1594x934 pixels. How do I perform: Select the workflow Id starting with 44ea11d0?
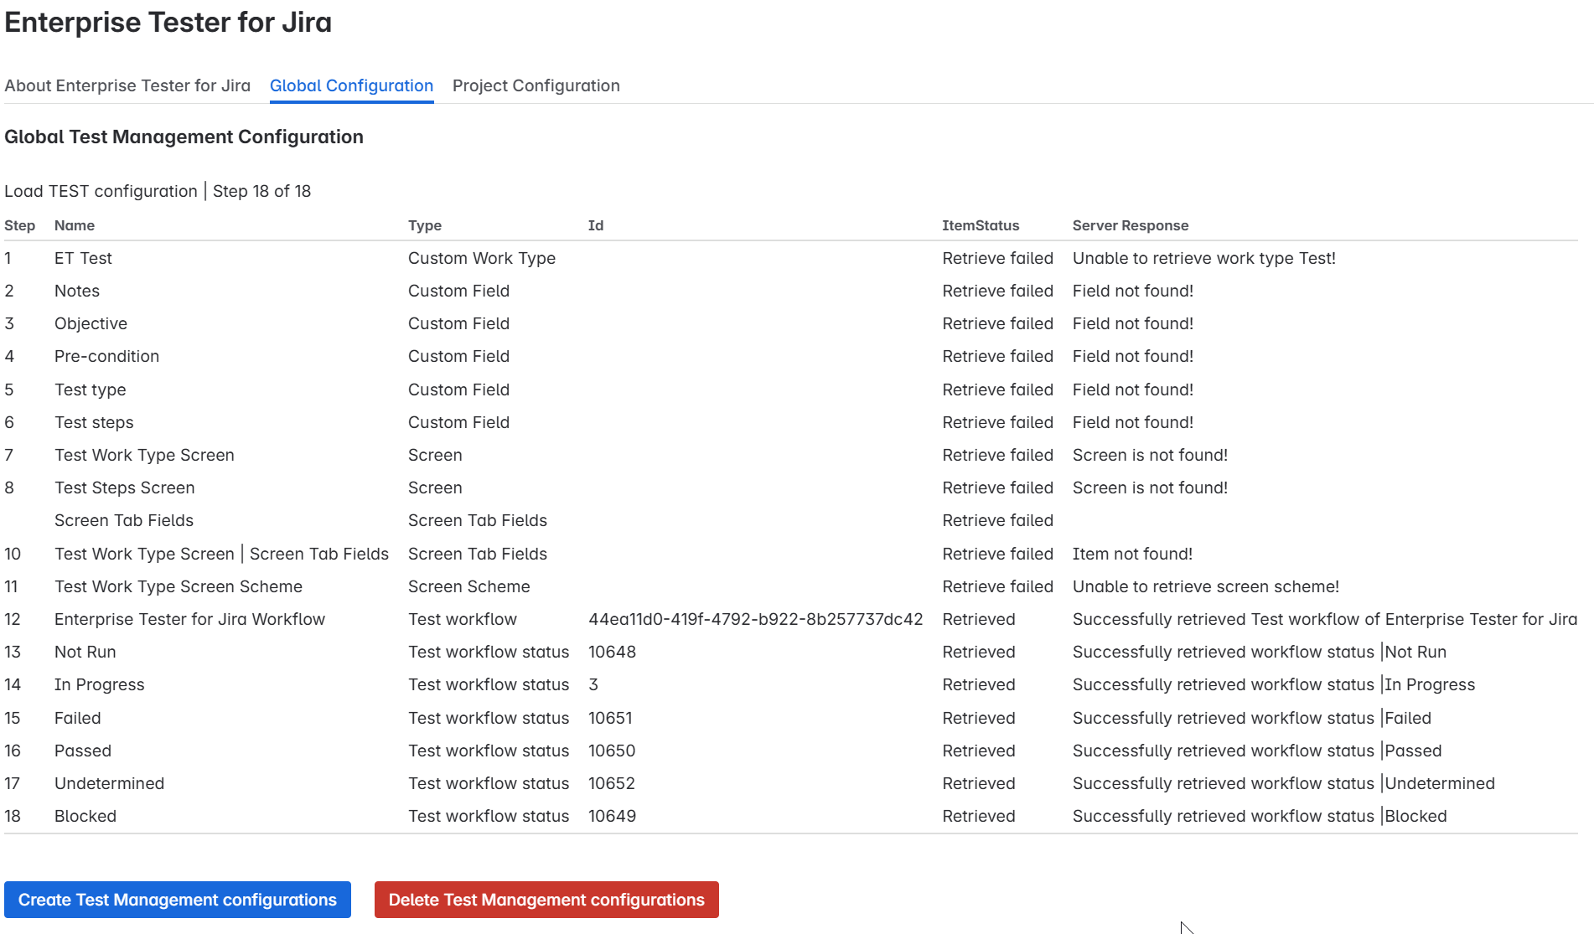tap(755, 619)
